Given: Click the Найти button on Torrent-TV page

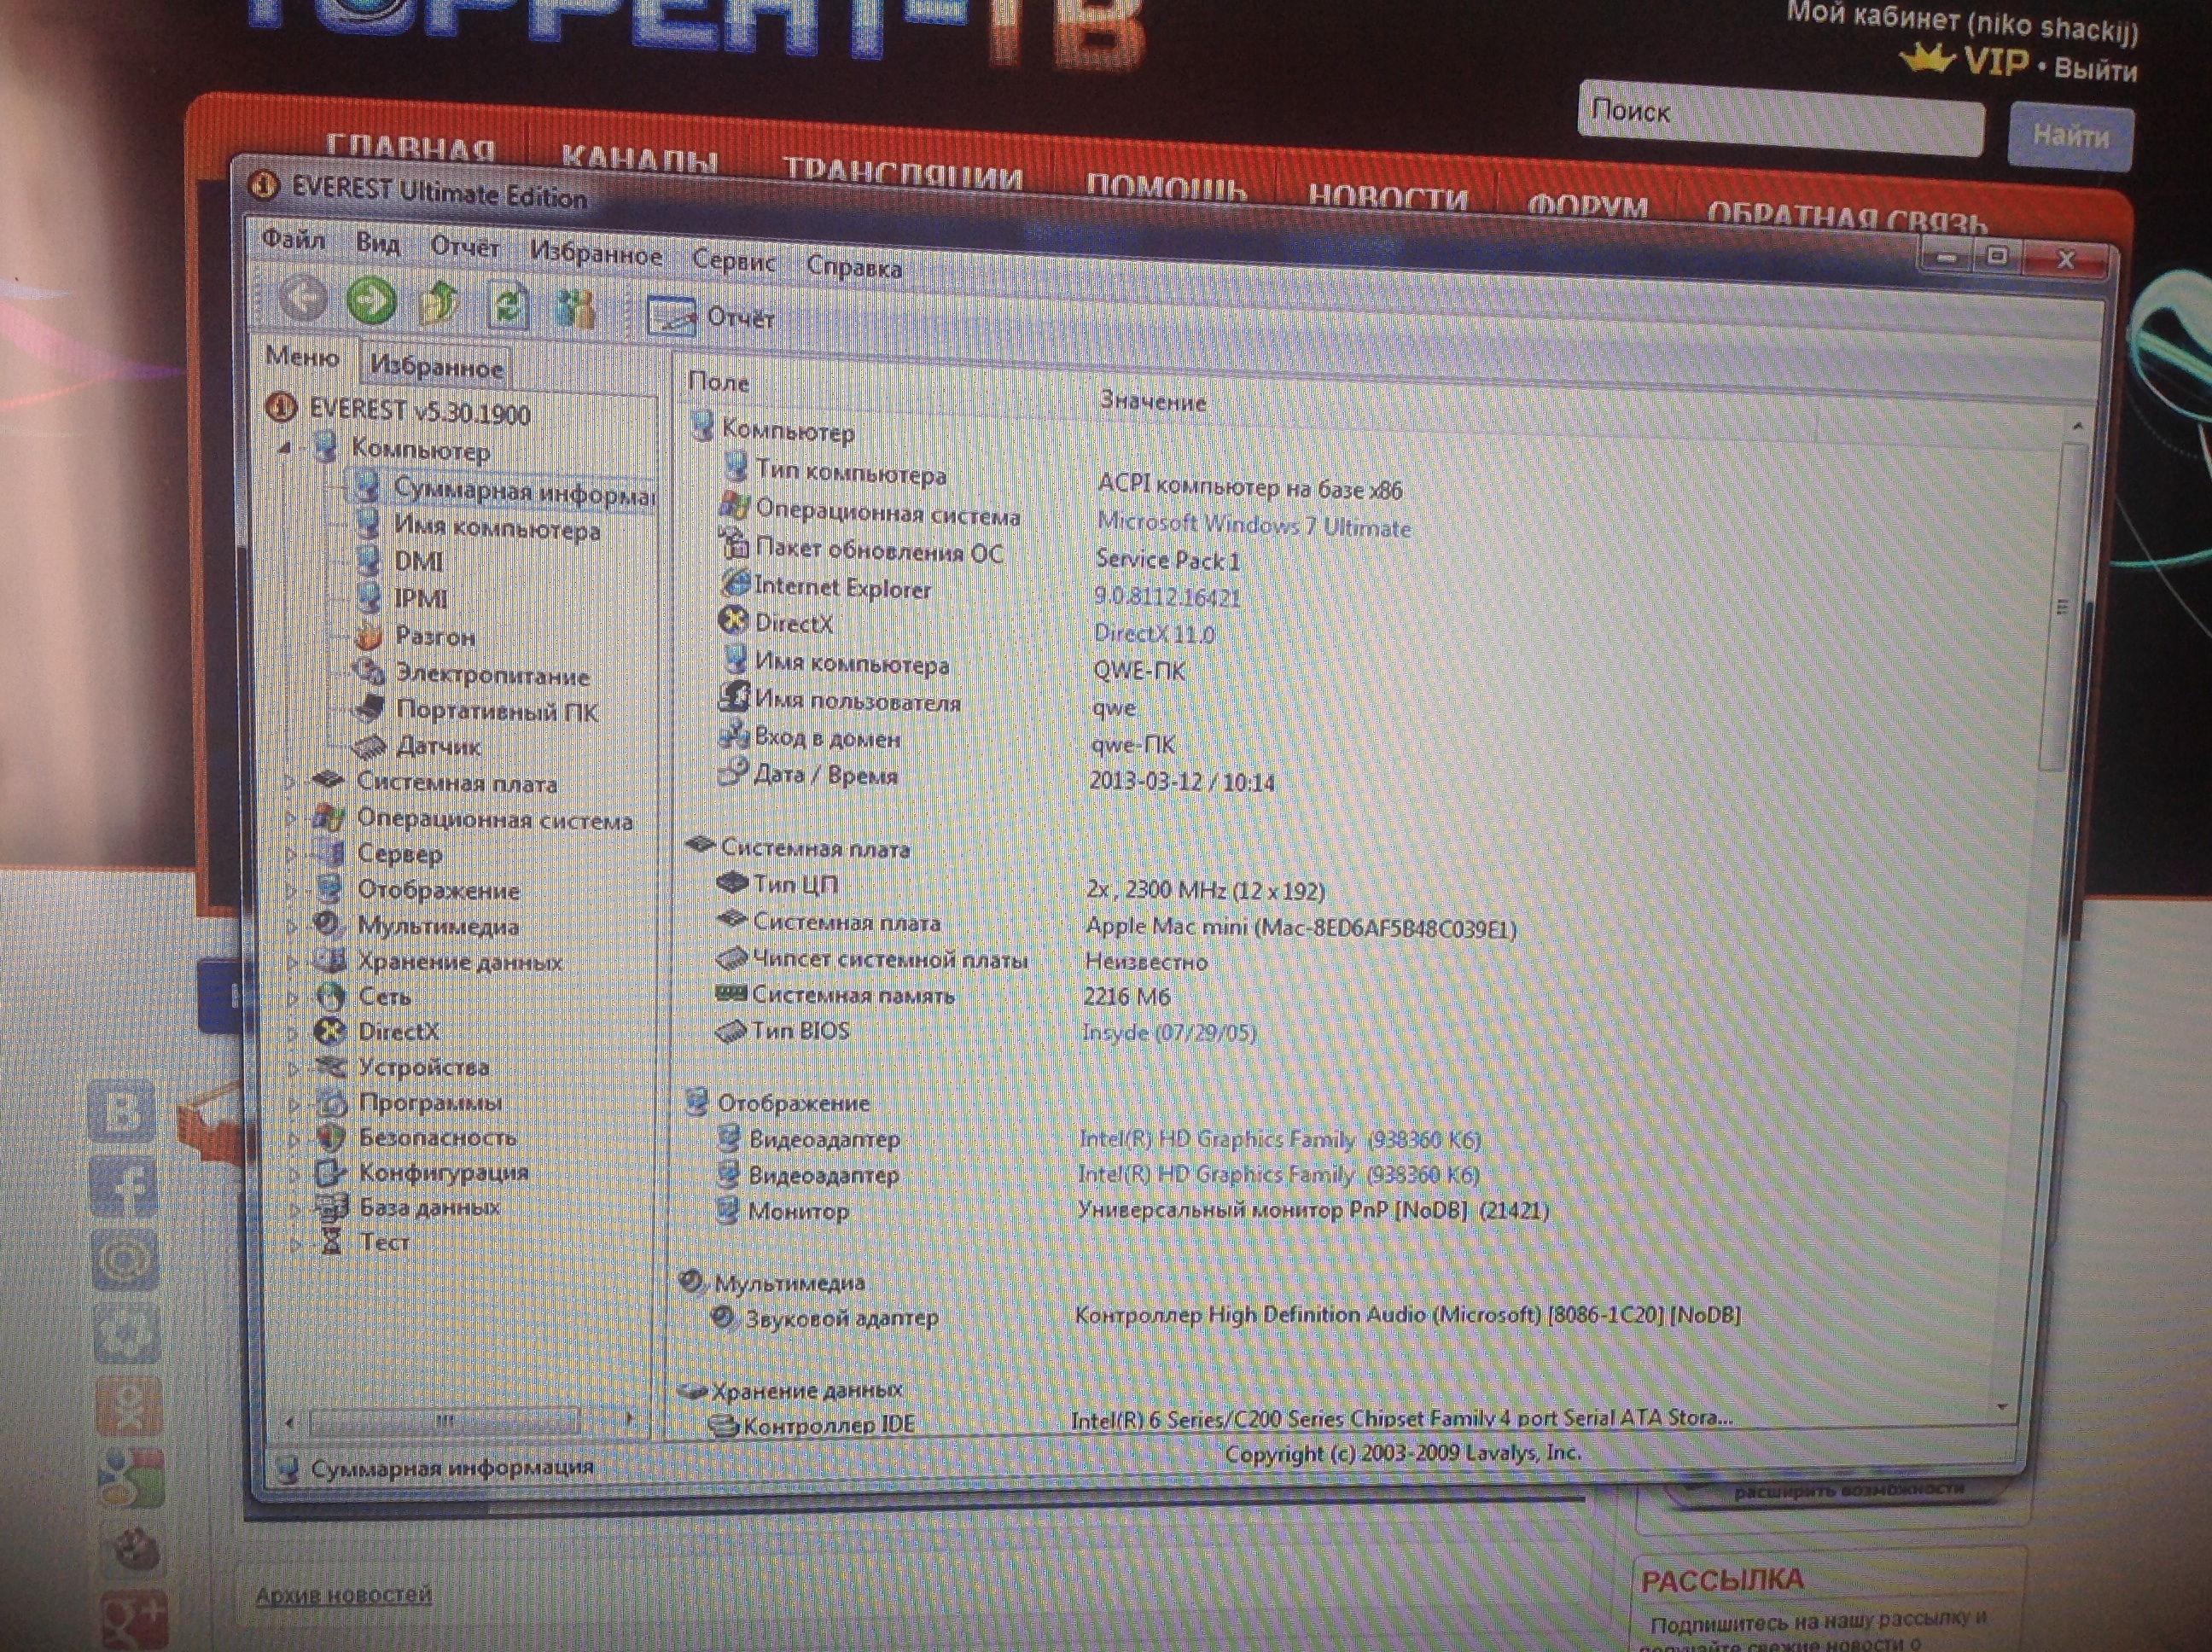Looking at the screenshot, I should (x=2071, y=136).
